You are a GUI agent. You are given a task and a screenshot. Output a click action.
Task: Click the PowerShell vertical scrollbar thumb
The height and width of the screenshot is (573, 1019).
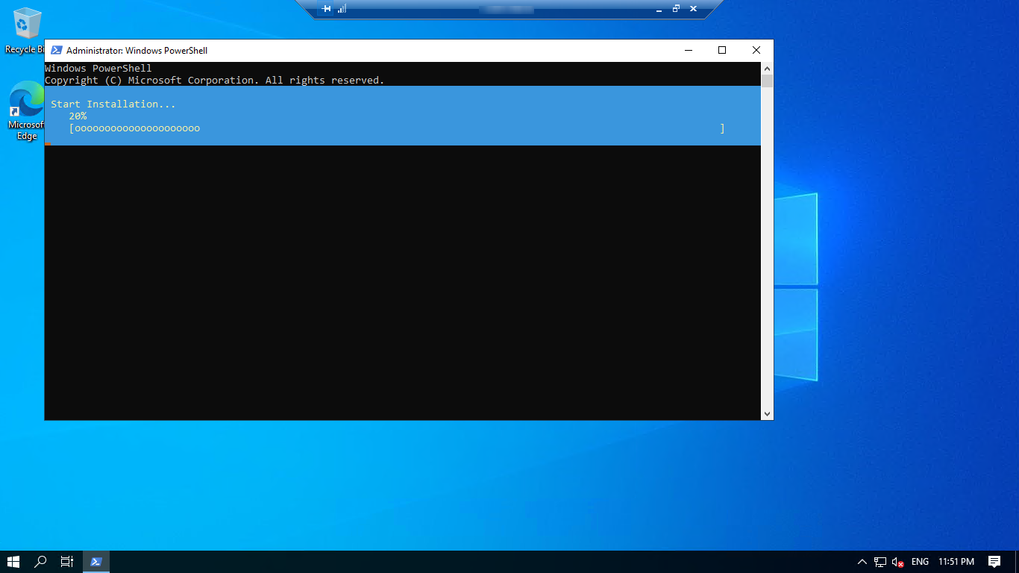click(767, 81)
